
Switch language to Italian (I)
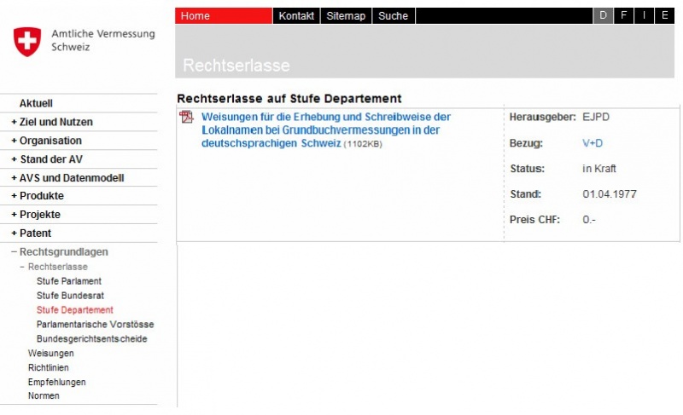click(645, 15)
